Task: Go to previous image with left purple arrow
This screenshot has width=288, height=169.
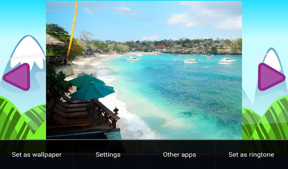Action: [x=17, y=77]
